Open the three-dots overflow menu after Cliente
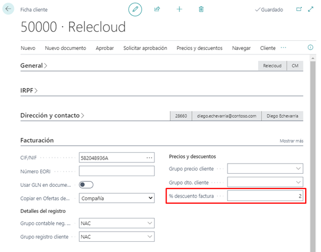The image size is (321, 252). coord(283,48)
